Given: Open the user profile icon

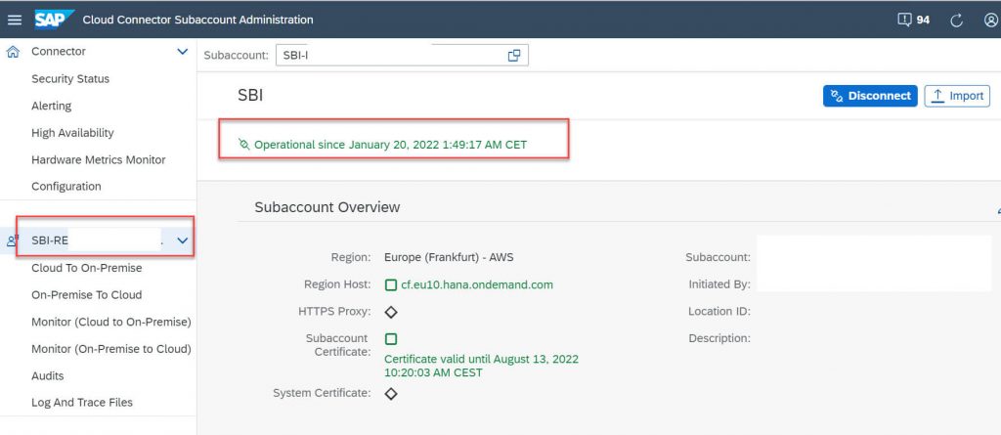Looking at the screenshot, I should click(991, 20).
